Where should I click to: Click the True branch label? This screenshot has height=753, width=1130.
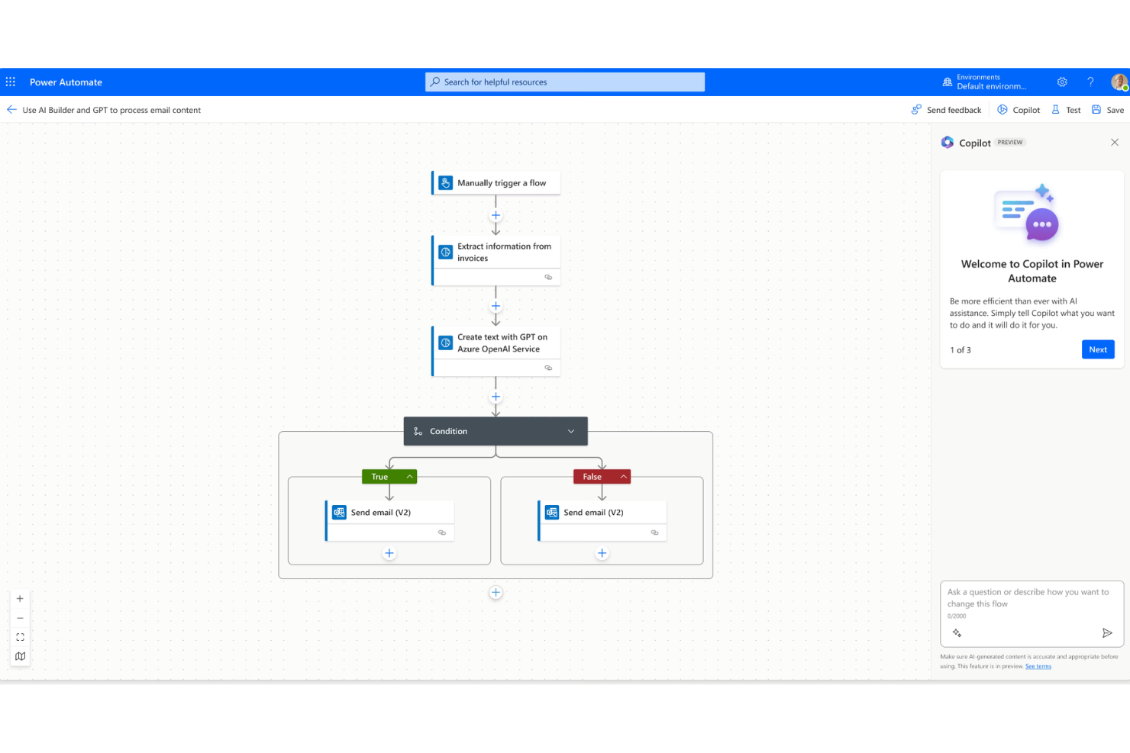pos(379,477)
